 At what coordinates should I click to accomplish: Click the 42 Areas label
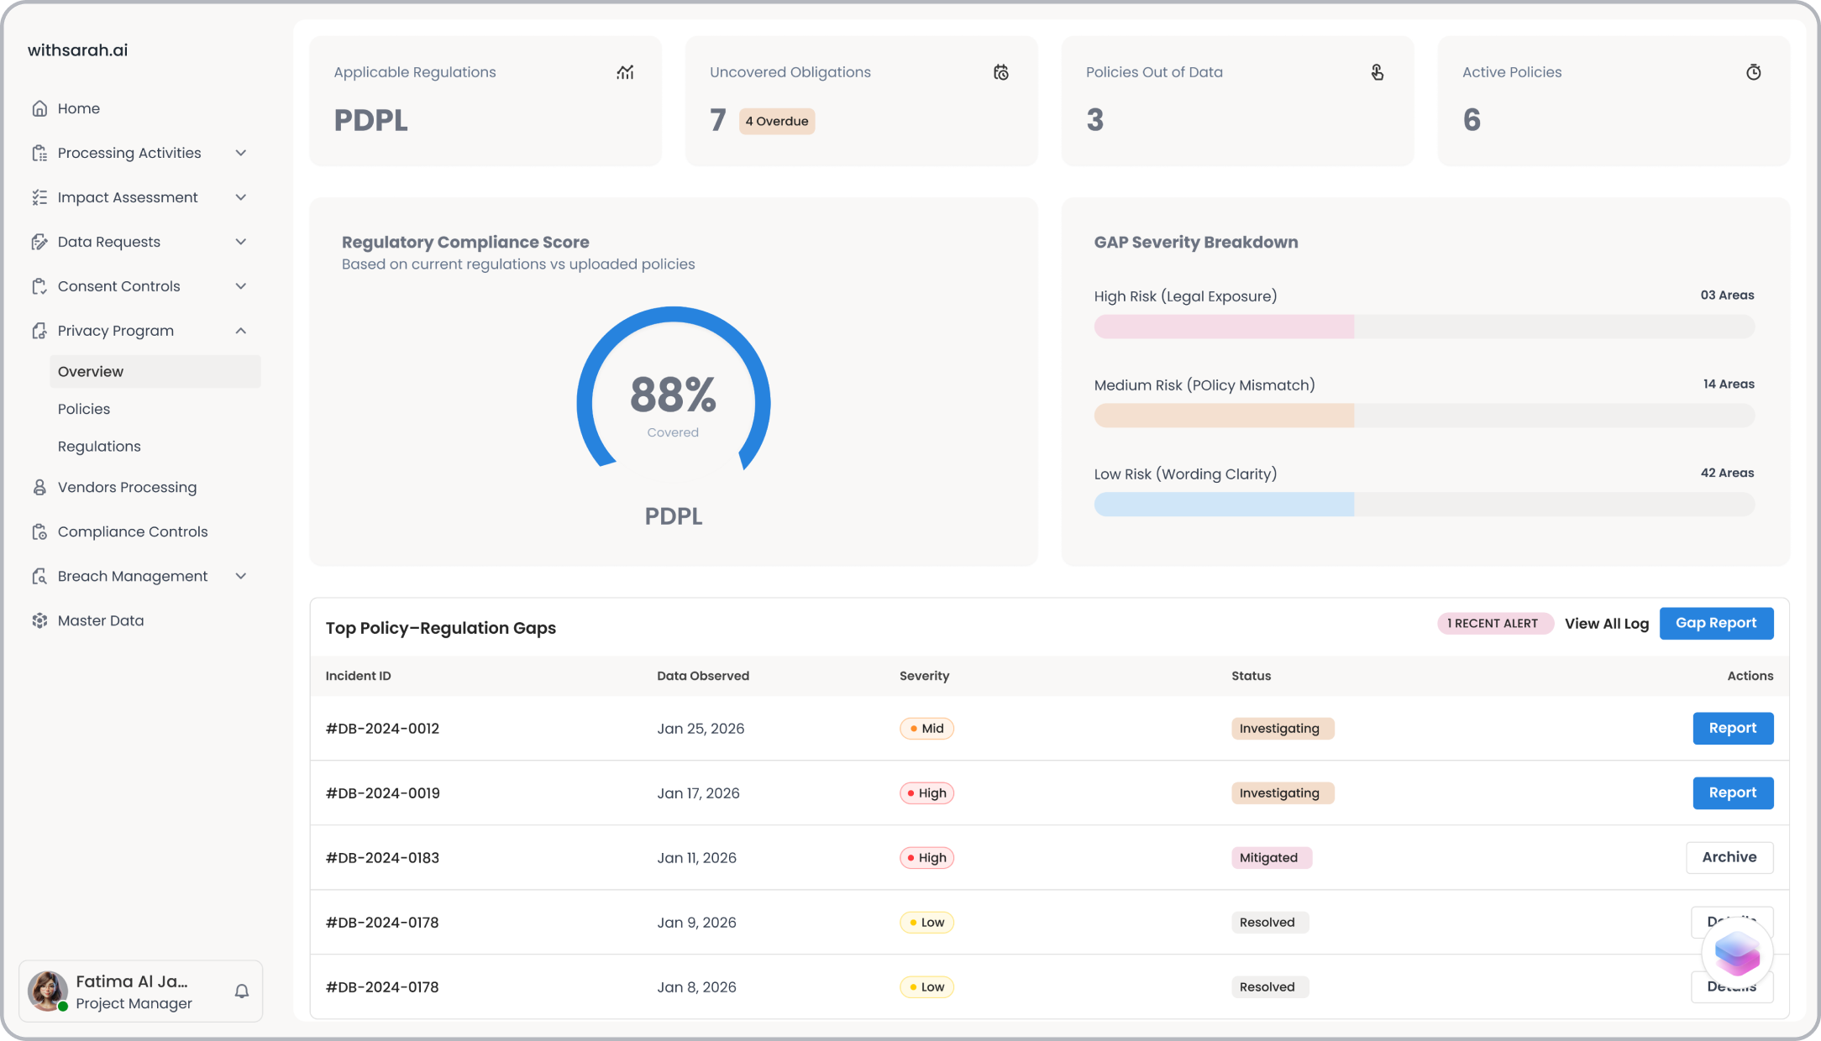click(1727, 473)
